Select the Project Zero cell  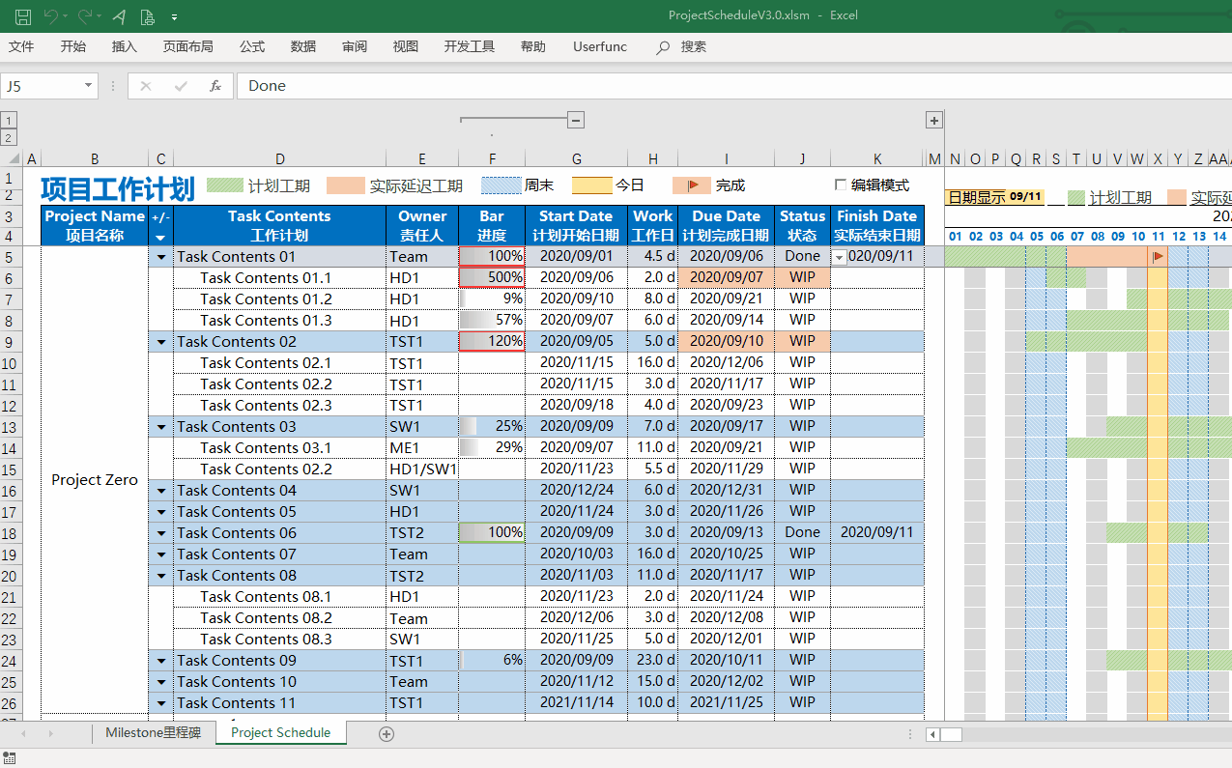[95, 480]
